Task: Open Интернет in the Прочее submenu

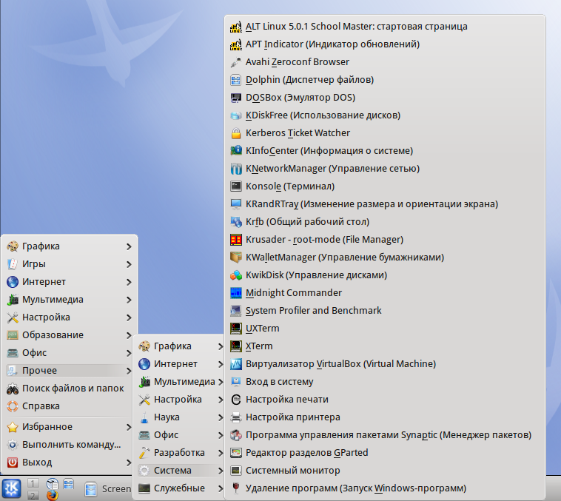Action: pos(181,364)
